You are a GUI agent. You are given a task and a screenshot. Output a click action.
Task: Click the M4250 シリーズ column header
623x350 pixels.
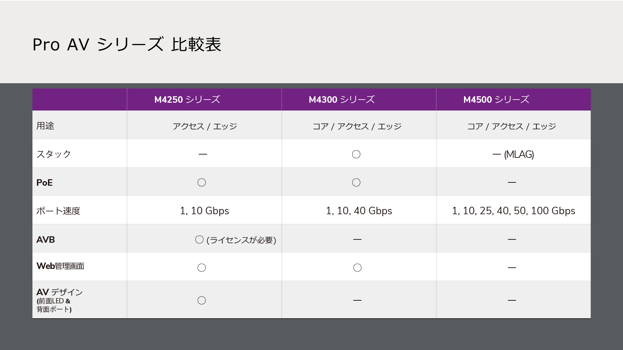(187, 99)
